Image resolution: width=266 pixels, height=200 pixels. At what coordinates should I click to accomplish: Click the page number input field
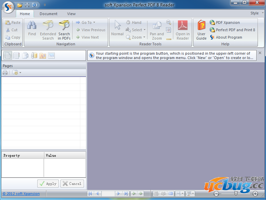click(x=108, y=194)
